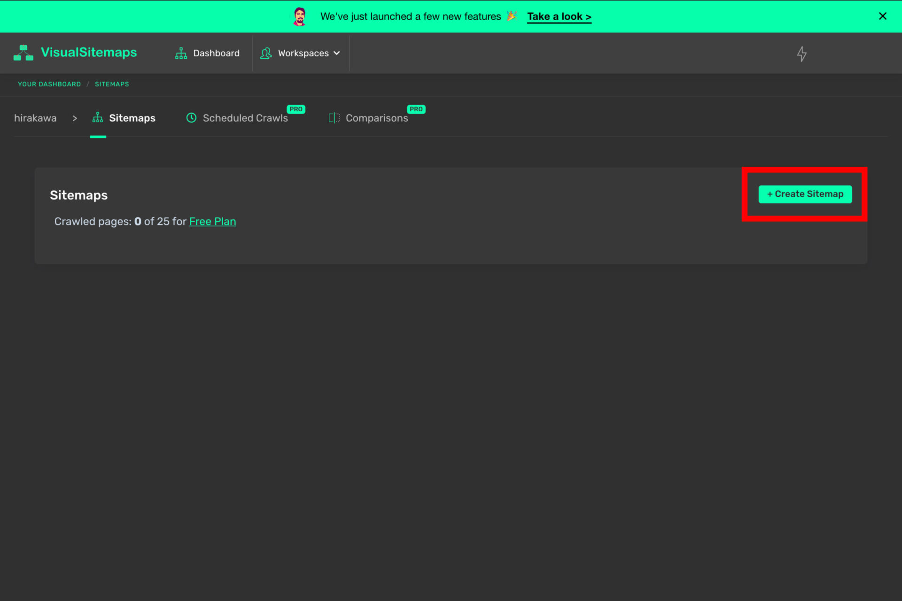The height and width of the screenshot is (601, 902).
Task: Click the VisualSitemaps brand name
Action: (x=89, y=52)
